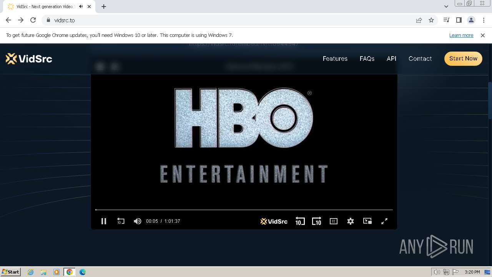
Task: Click the VidSrc logo in player controls
Action: click(x=274, y=221)
